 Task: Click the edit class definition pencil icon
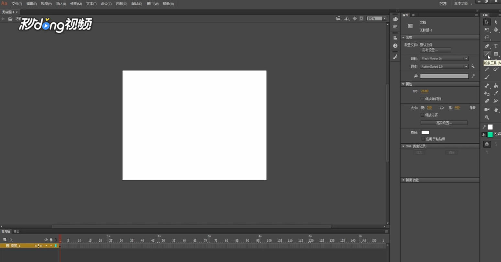473,76
